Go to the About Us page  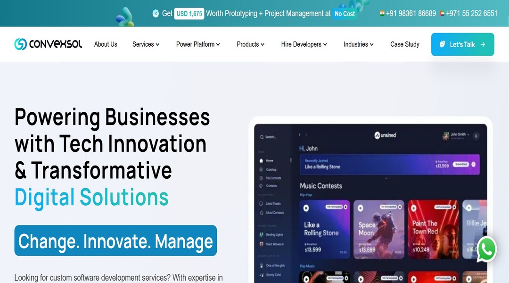pos(106,44)
